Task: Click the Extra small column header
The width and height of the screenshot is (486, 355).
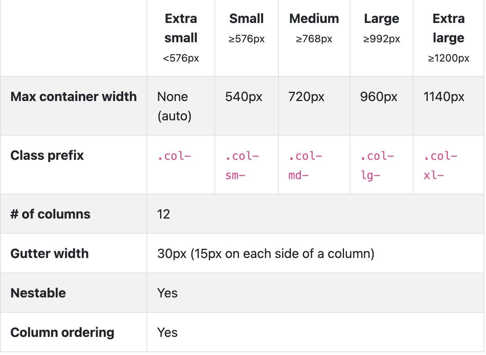Action: [181, 28]
